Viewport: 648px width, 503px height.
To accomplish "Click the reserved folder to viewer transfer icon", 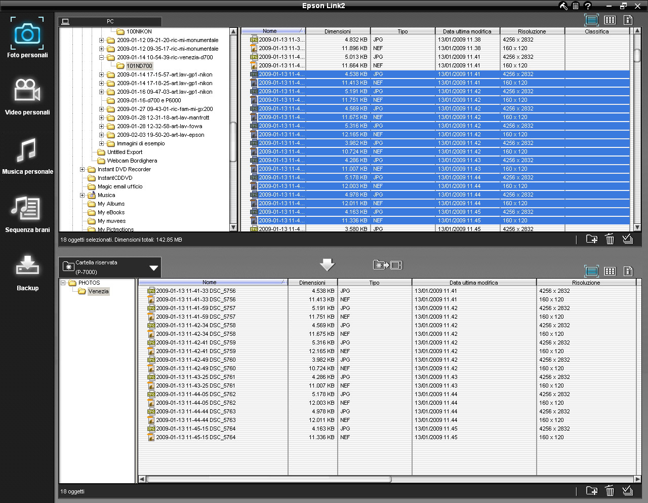I will click(x=387, y=265).
